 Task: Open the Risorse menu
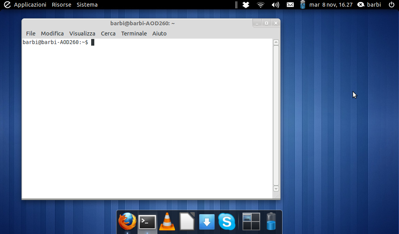61,5
